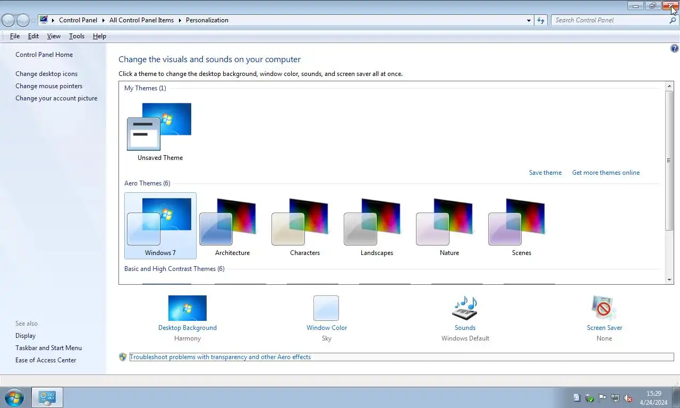
Task: Open Control Panel Home link
Action: (44, 55)
